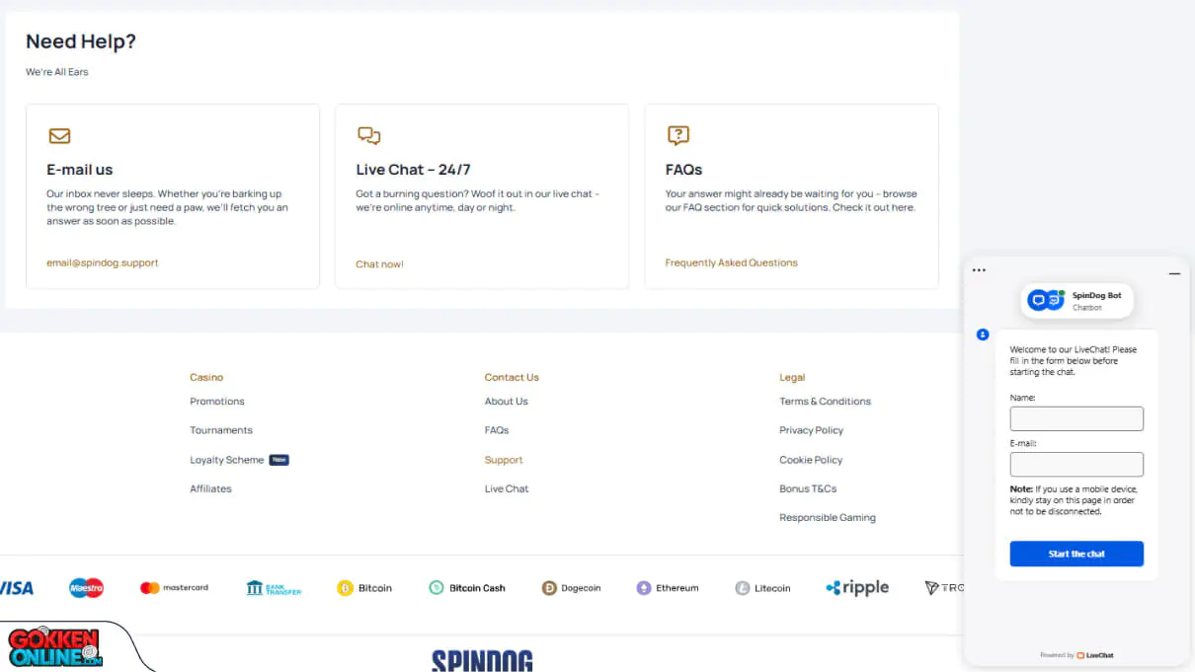Click the email@spindog.support link
Image resolution: width=1195 pixels, height=672 pixels.
coord(103,263)
